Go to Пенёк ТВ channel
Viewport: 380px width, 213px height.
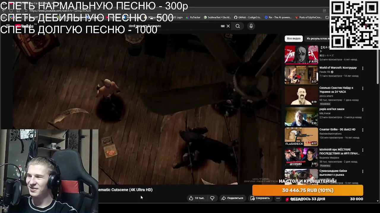click(324, 72)
